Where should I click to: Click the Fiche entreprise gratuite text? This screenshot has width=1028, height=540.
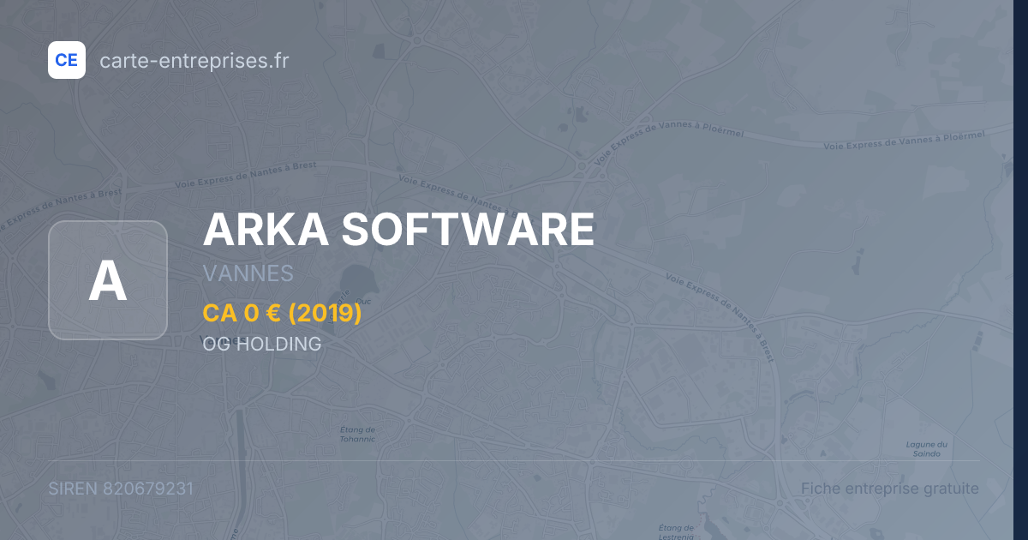pos(890,489)
